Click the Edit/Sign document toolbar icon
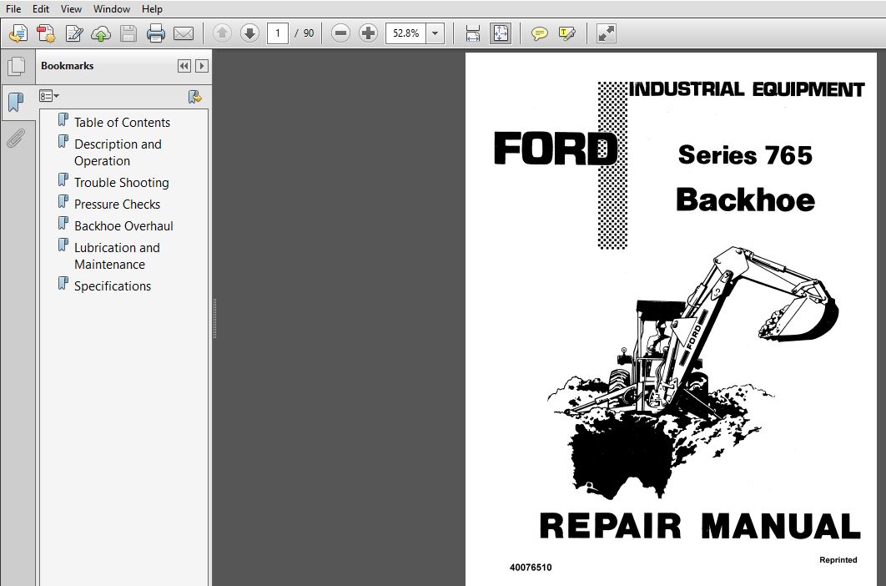Image resolution: width=886 pixels, height=586 pixels. click(73, 33)
